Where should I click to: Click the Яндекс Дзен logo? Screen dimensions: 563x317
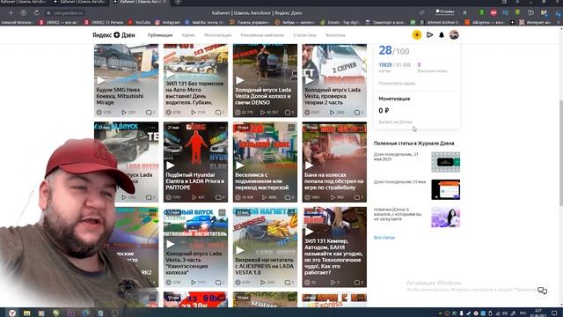click(x=113, y=35)
